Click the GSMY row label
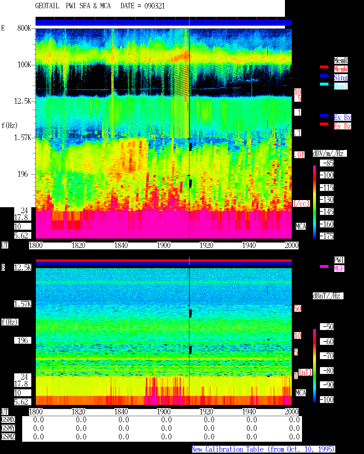Viewport: 364px width, 454px height. (x=8, y=428)
